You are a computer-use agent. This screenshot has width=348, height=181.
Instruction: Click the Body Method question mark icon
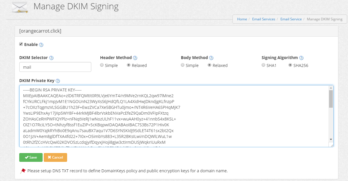pos(211,58)
